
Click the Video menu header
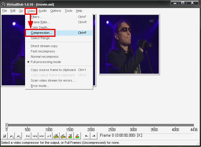pyautogui.click(x=31, y=11)
